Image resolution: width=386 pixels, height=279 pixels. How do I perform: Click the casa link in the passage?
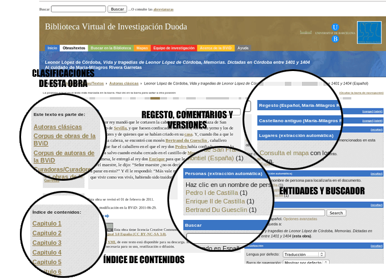click(x=188, y=134)
